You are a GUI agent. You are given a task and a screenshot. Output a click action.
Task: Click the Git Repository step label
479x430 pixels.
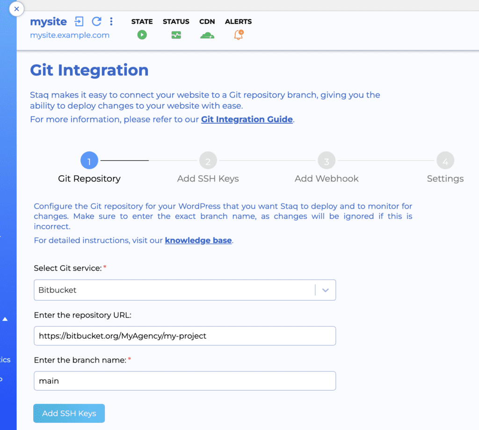click(89, 178)
